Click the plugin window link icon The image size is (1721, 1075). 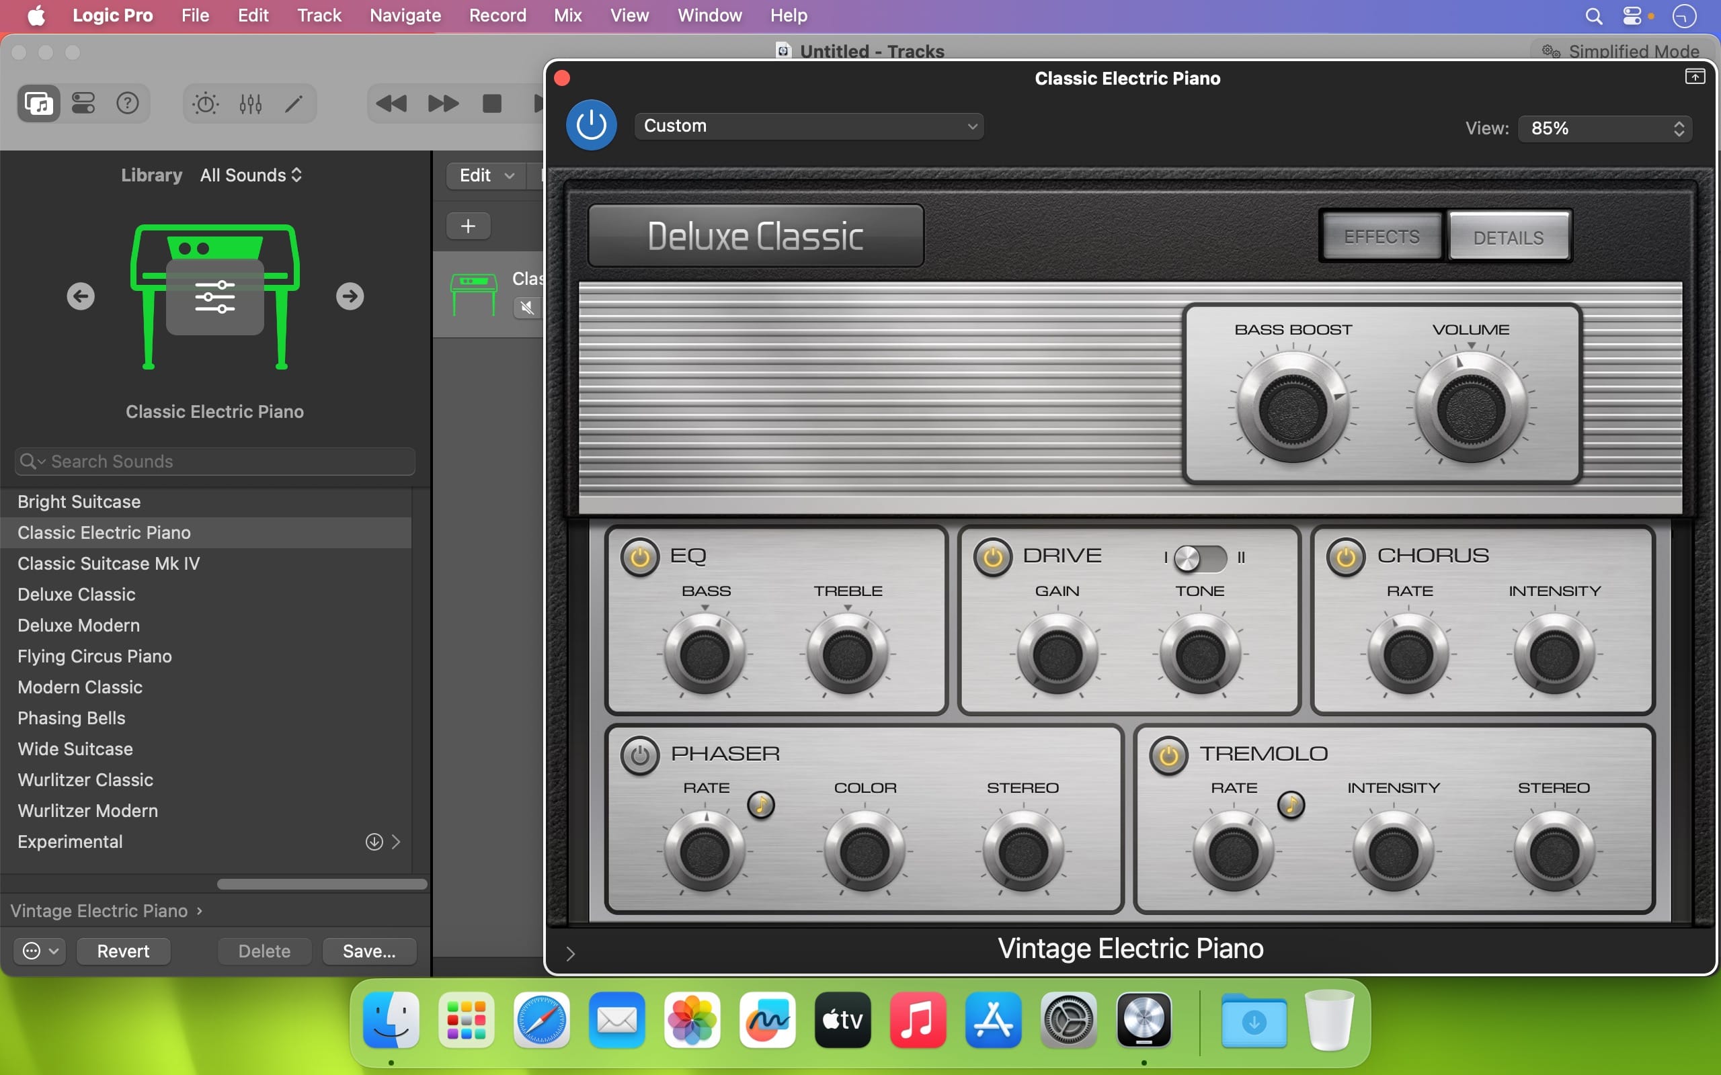1695,77
